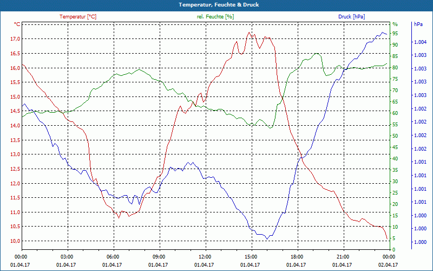Click the green '75' humidity axis value

pyautogui.click(x=395, y=79)
